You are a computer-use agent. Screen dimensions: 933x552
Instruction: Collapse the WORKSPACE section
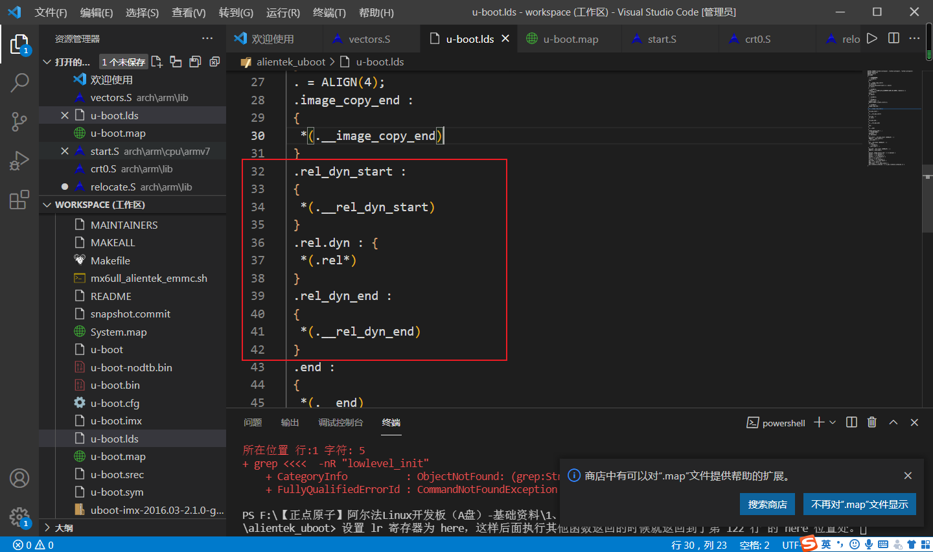point(47,205)
